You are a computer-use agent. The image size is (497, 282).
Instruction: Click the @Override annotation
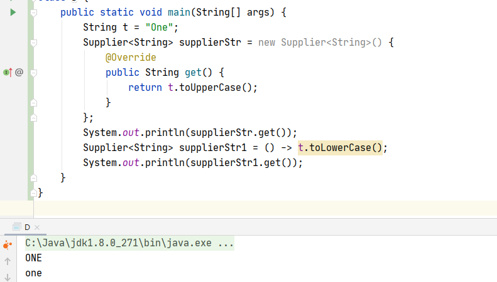[131, 58]
